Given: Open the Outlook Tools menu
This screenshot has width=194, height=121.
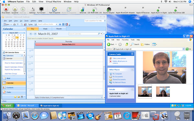Looking at the screenshot, I should [27, 21].
